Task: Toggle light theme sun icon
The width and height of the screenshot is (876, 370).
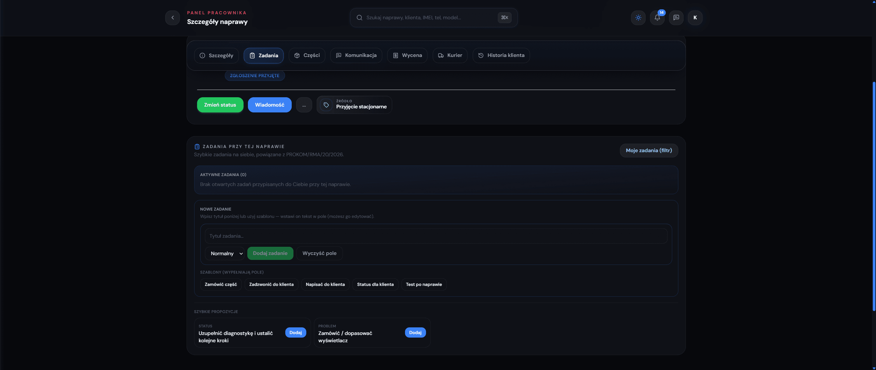Action: coord(638,18)
